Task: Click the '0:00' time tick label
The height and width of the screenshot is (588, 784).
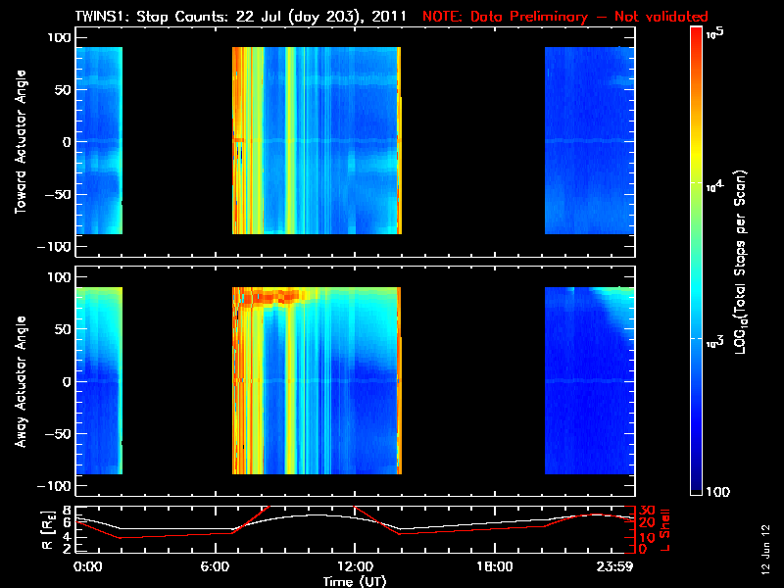Action: click(x=87, y=566)
